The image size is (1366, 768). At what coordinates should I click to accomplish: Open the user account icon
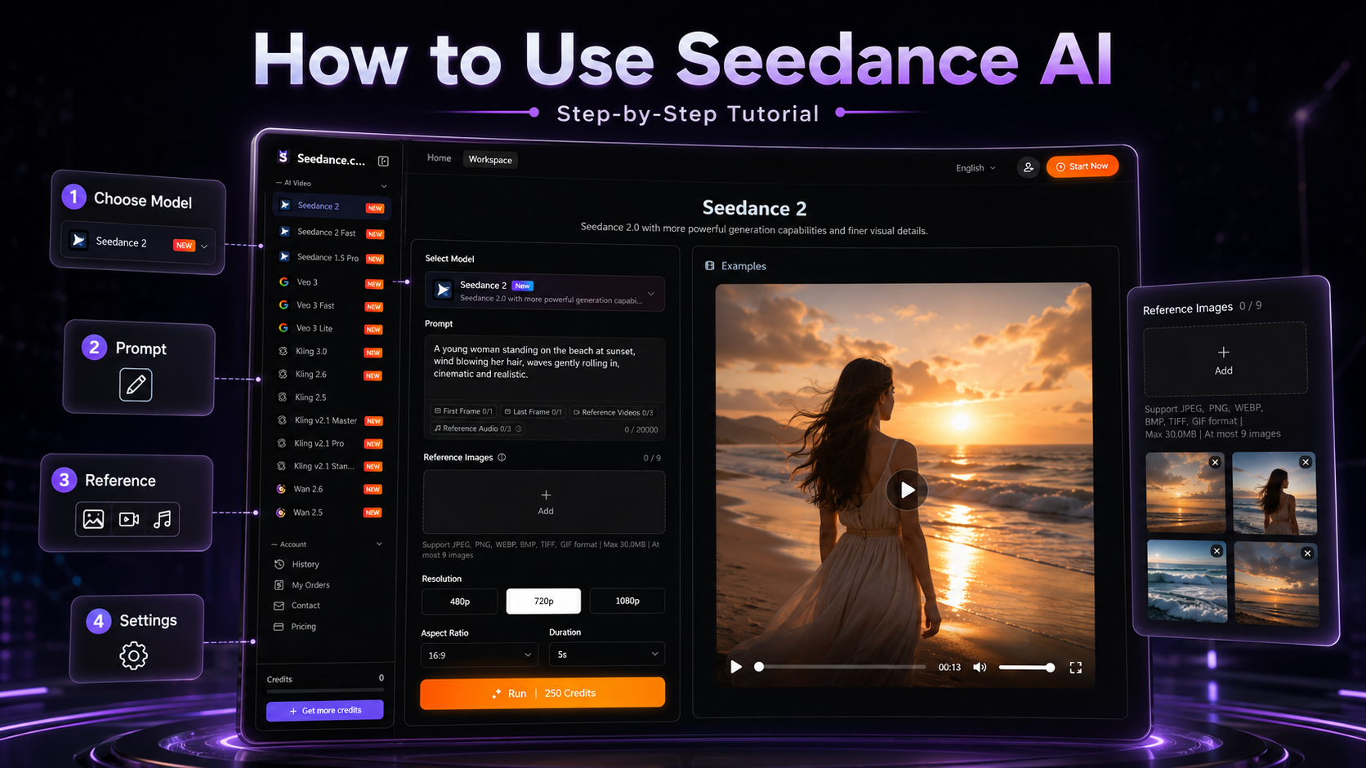click(x=1028, y=167)
